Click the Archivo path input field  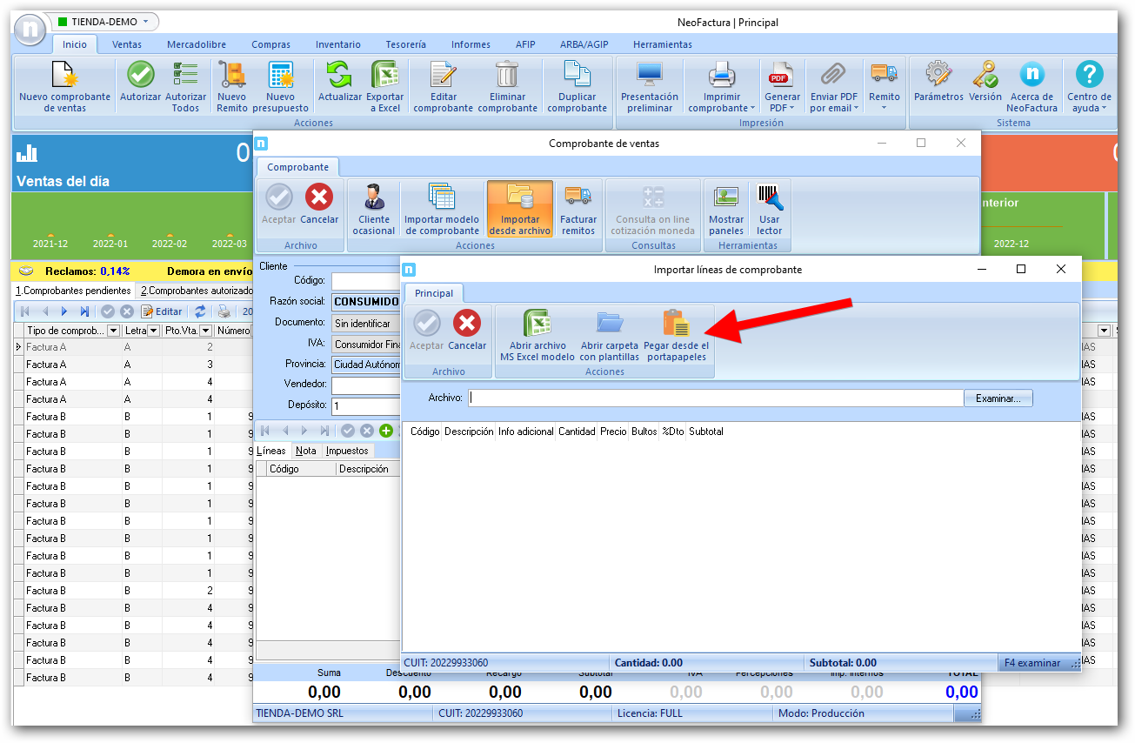(x=715, y=398)
